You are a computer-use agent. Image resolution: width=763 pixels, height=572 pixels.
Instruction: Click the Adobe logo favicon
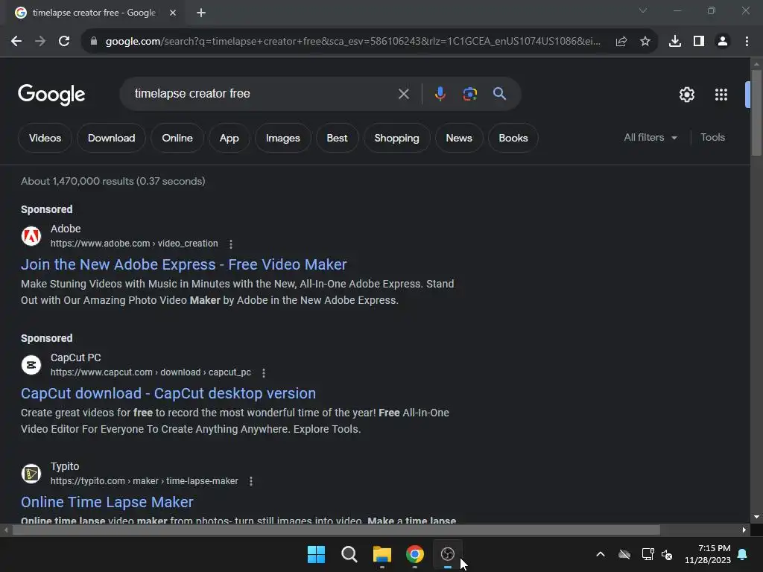coord(31,236)
